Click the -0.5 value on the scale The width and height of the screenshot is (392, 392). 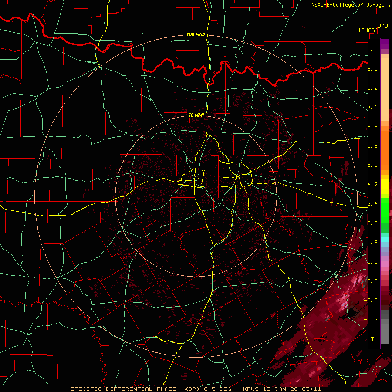click(x=371, y=300)
